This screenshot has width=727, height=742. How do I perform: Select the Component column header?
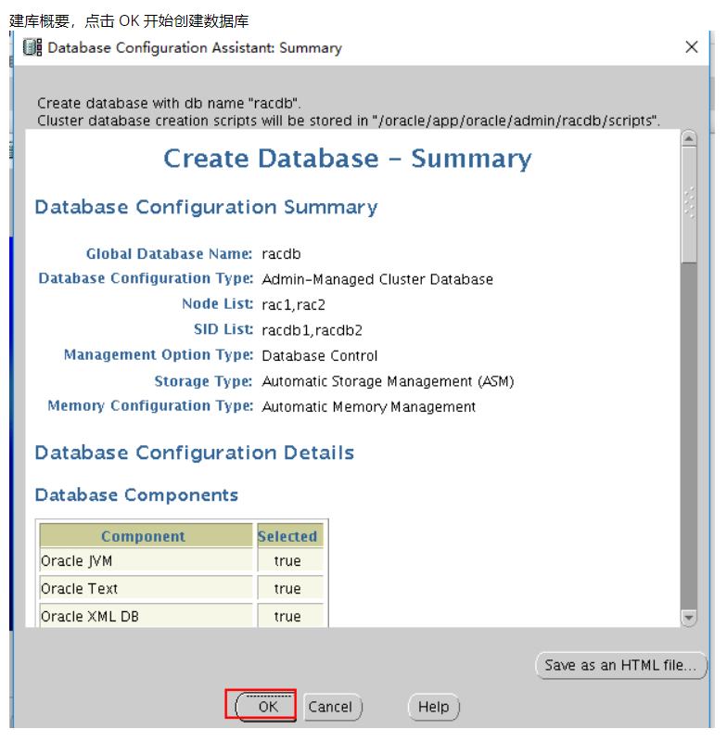pyautogui.click(x=147, y=536)
